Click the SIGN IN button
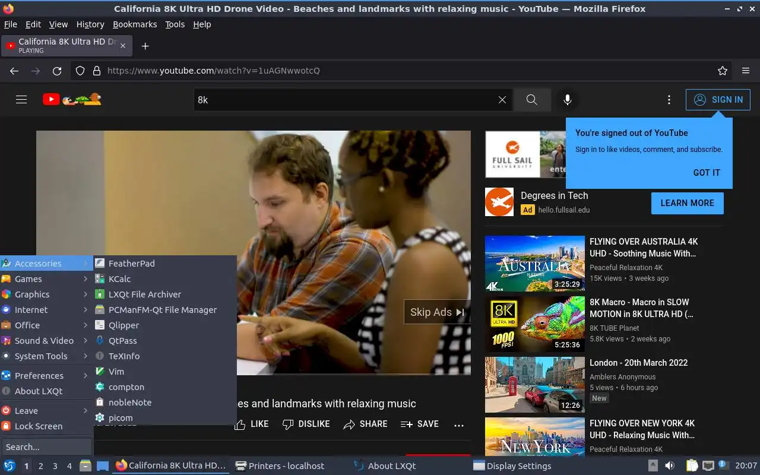 718,100
